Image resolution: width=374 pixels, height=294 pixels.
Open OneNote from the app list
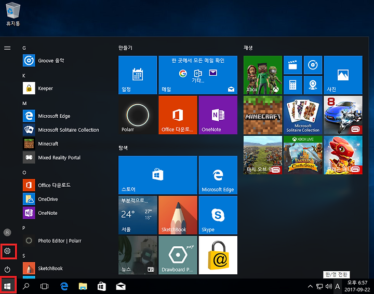64,213
